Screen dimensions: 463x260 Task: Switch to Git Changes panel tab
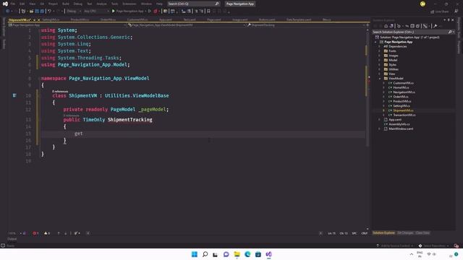405,233
